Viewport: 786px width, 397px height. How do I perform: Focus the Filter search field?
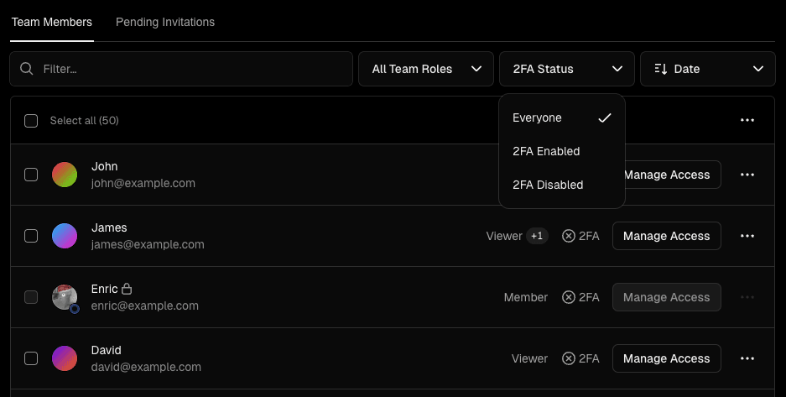[193, 69]
